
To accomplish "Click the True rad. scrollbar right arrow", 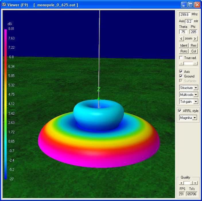I will click(x=195, y=63).
